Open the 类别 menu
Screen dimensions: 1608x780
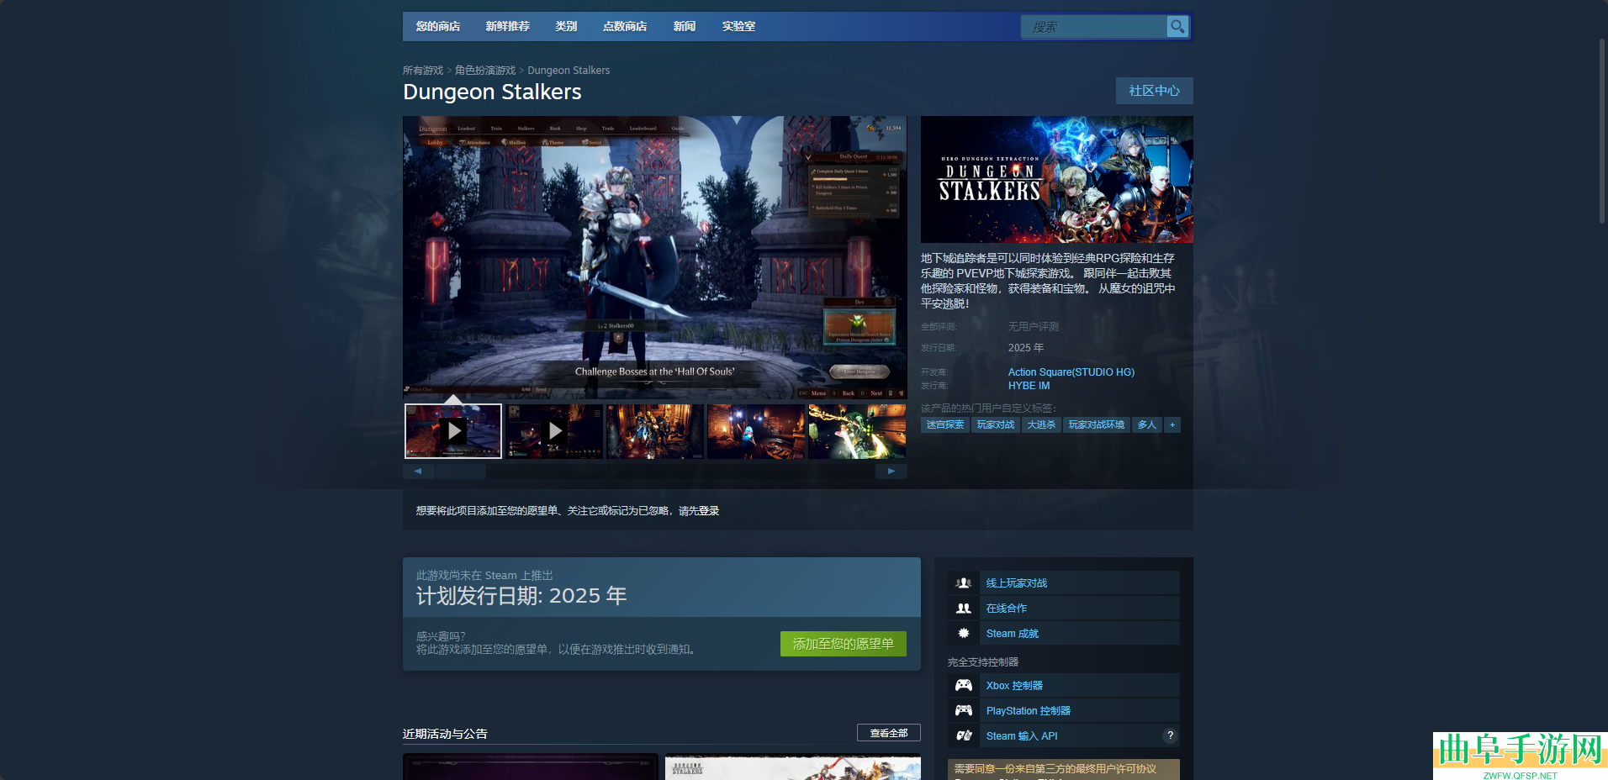[x=566, y=27]
